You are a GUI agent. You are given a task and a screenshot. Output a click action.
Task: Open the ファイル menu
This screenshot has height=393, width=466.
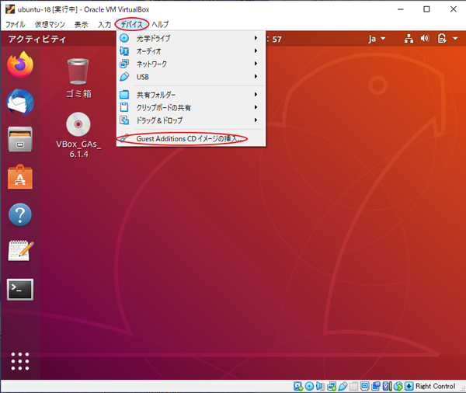pos(16,24)
